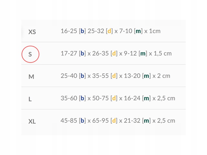The width and height of the screenshot is (207, 155).
Task: Select the XL size label
Action: pyautogui.click(x=32, y=121)
